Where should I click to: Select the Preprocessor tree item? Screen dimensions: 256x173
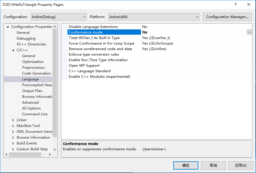click(33, 68)
